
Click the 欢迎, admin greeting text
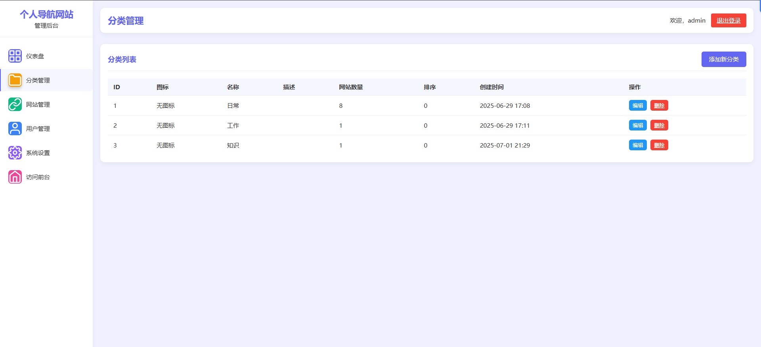[688, 21]
